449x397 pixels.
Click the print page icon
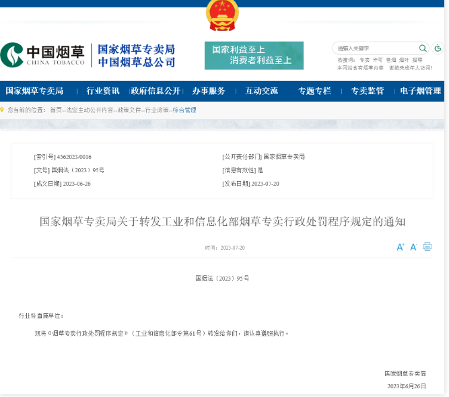pyautogui.click(x=427, y=247)
